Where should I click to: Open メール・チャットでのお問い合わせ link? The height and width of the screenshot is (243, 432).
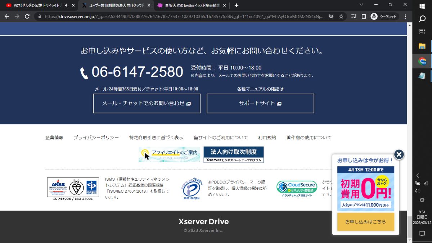[x=147, y=103]
